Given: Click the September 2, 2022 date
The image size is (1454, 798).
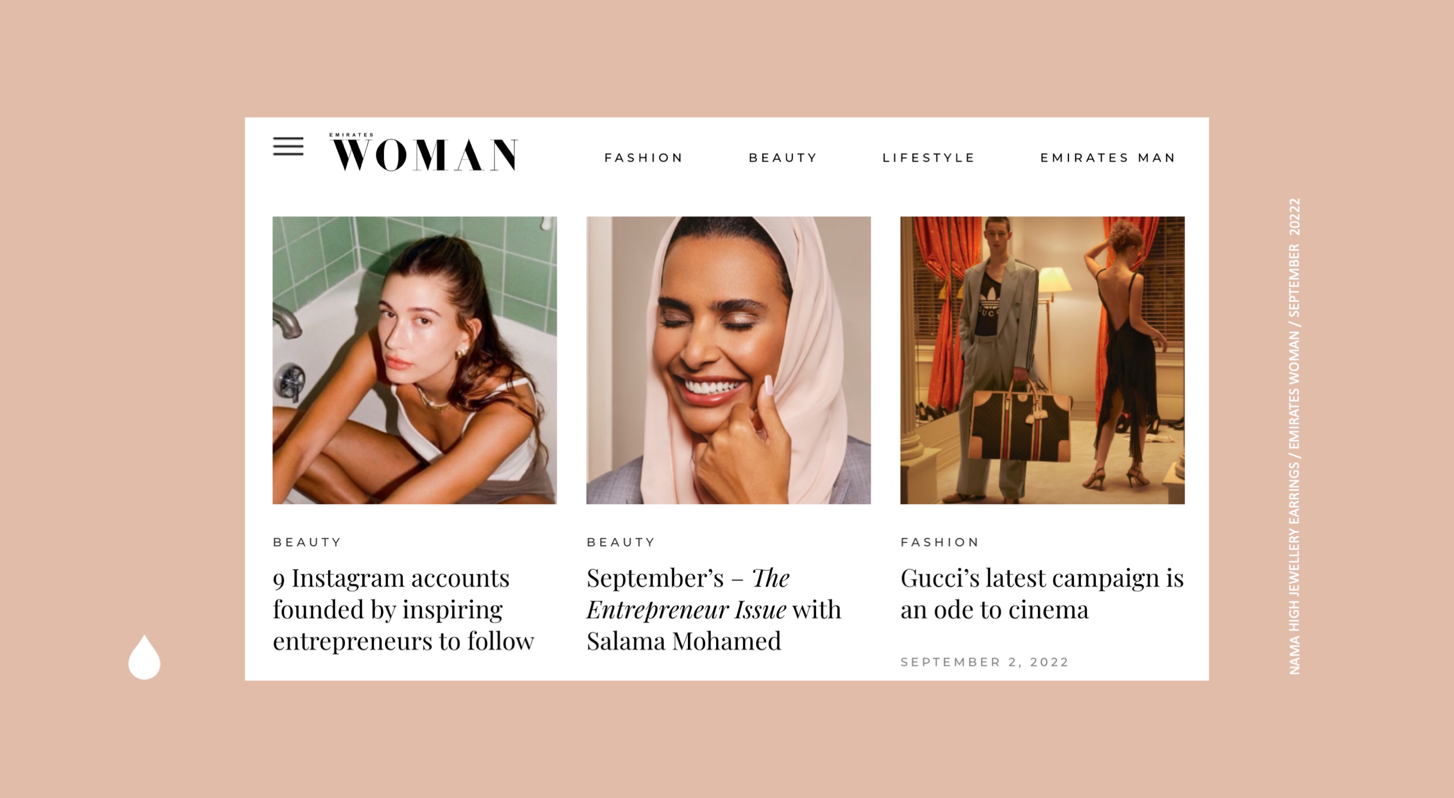Looking at the screenshot, I should pos(984,662).
